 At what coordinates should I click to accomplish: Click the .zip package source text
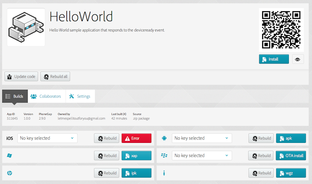point(141,119)
